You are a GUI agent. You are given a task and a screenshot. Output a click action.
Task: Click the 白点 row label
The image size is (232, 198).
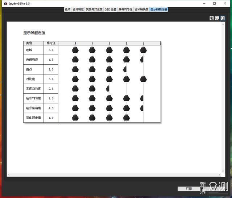click(29, 69)
